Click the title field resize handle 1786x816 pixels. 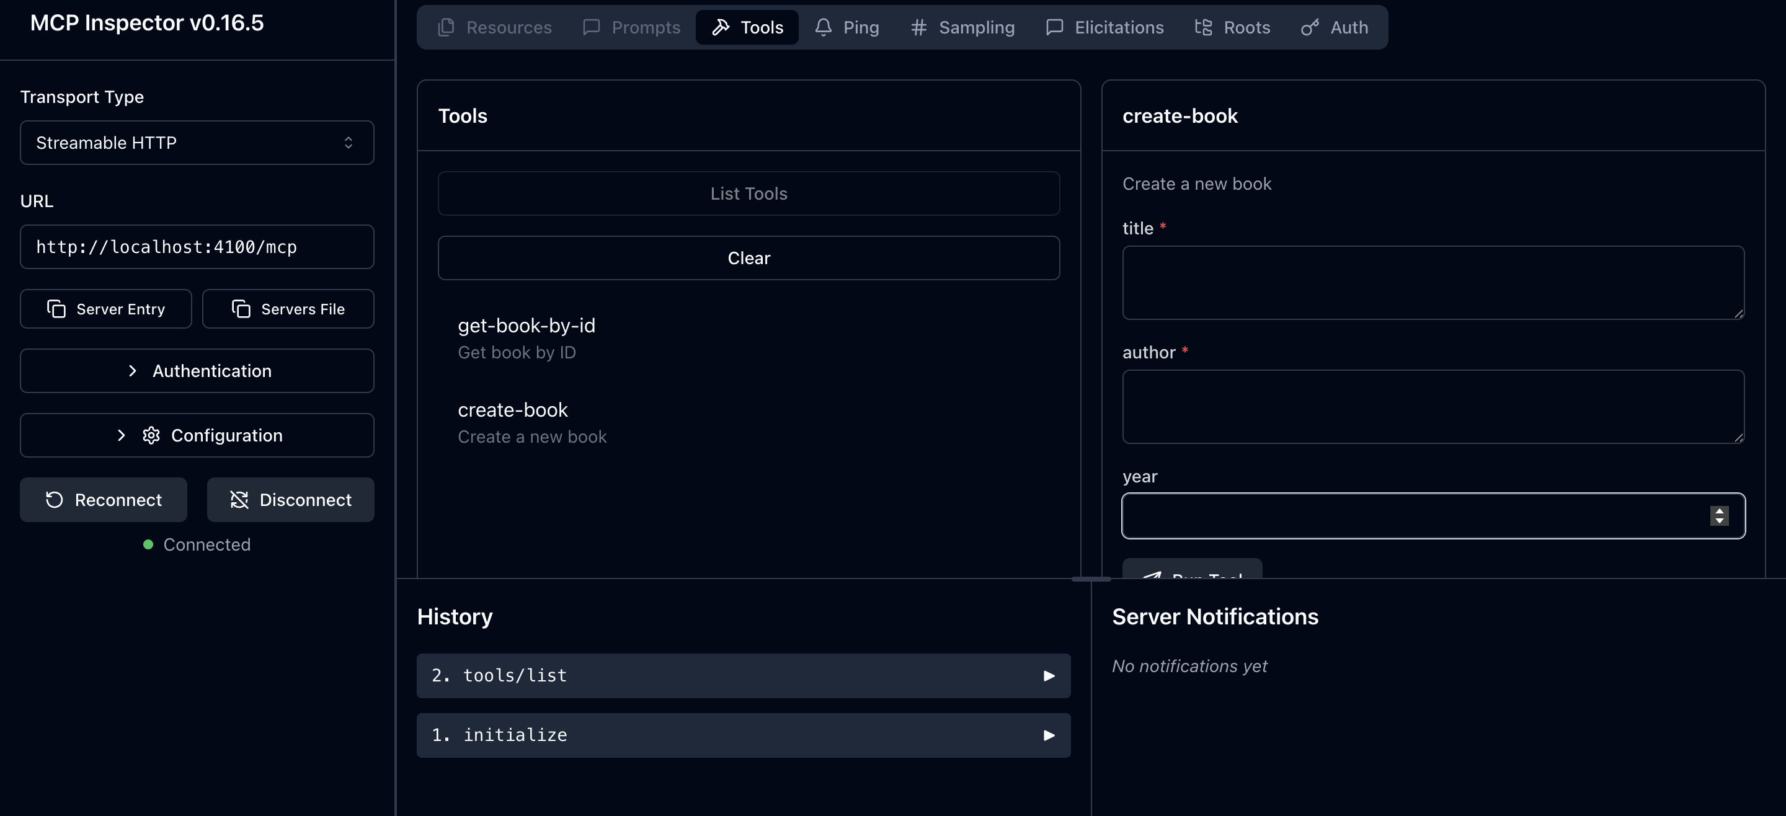pyautogui.click(x=1738, y=313)
